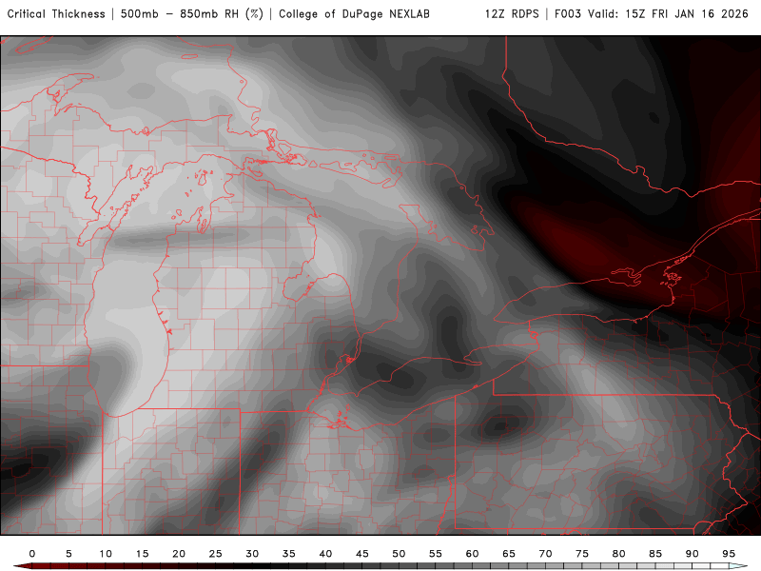Viewport: 761px width, 571px height.
Task: Click the '15' colorbar scale label
Action: click(x=142, y=554)
